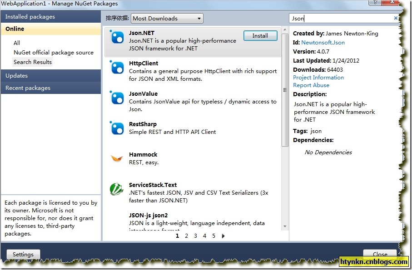Install the Json.NET package
Viewport: 412px width, 270px height.
[x=260, y=36]
